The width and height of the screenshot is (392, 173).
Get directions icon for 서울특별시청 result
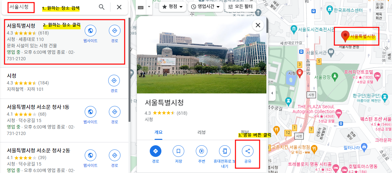[x=114, y=31]
